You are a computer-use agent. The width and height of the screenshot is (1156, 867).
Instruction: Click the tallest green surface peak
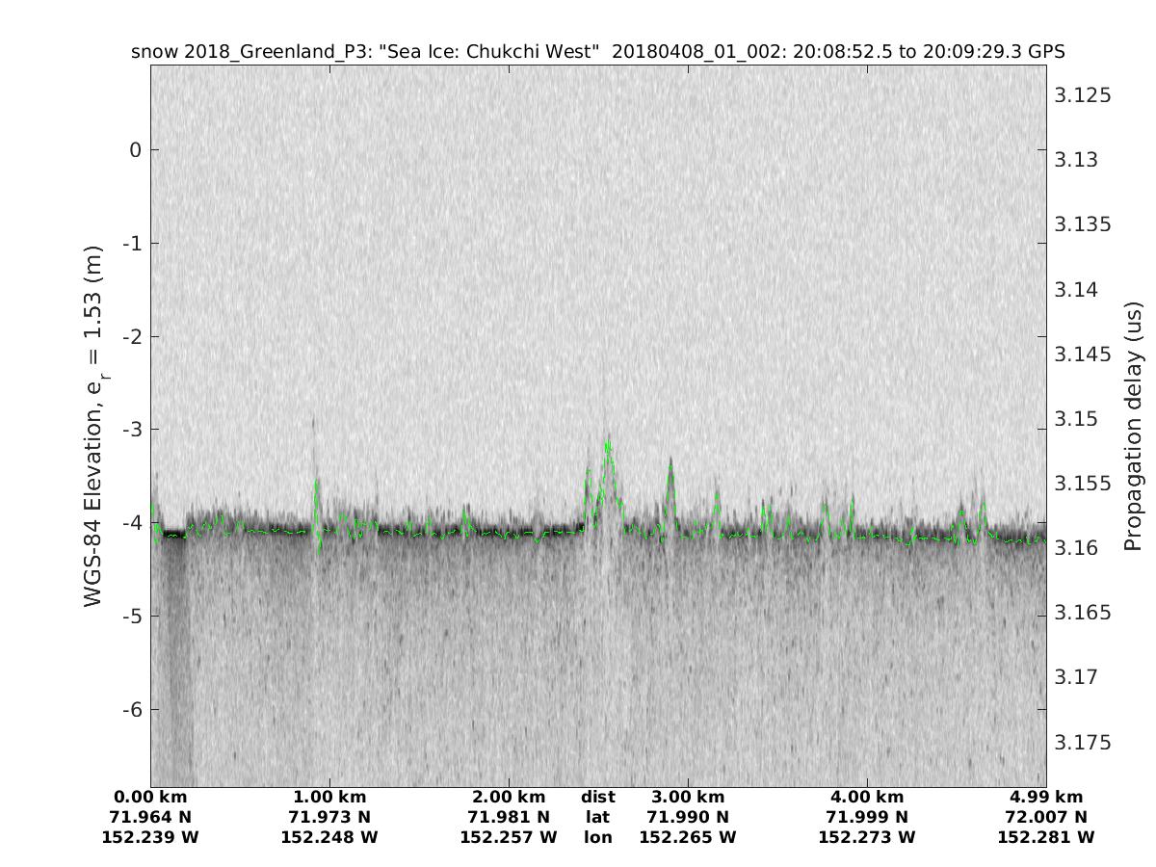pos(608,444)
